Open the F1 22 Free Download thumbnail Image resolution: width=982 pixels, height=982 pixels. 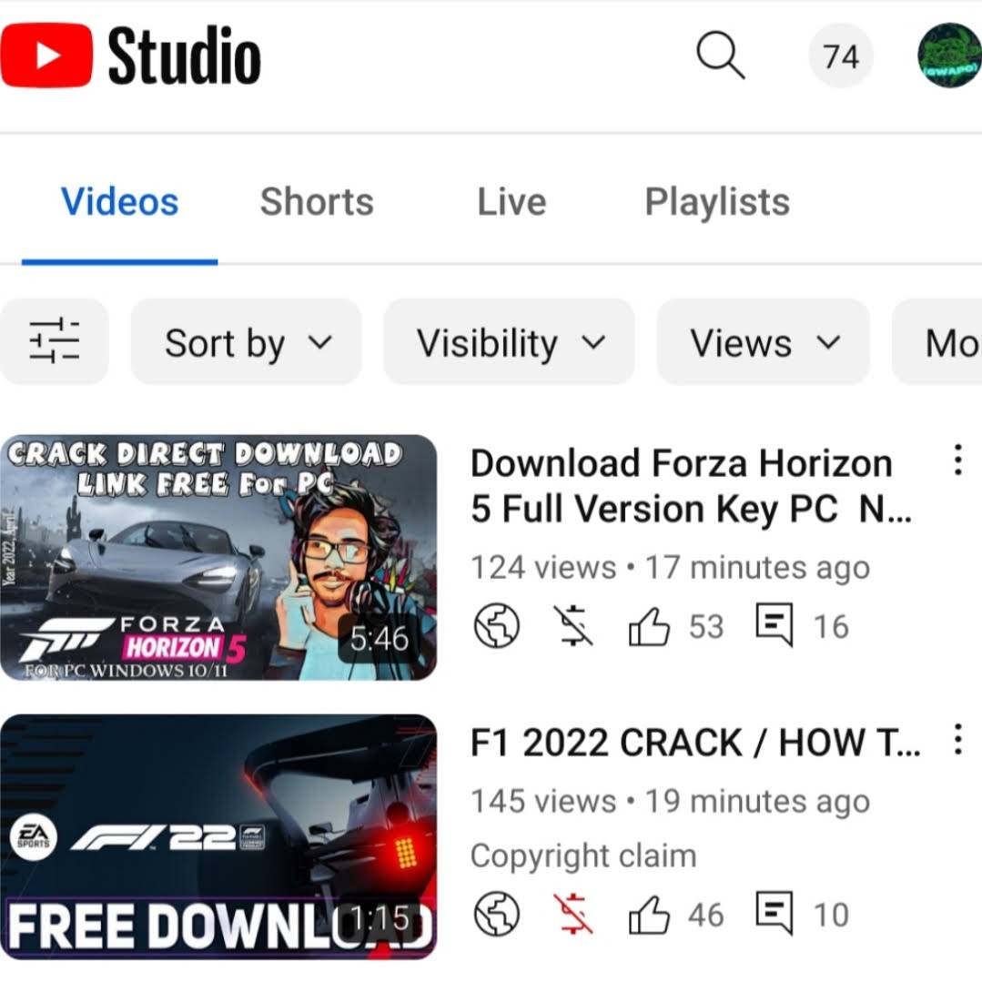218,836
